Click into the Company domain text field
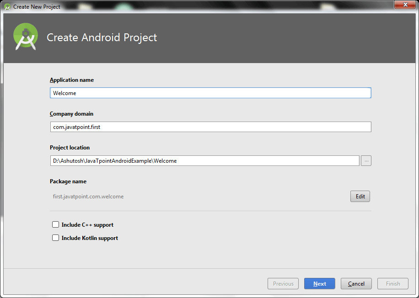Image resolution: width=419 pixels, height=298 pixels. (210, 127)
